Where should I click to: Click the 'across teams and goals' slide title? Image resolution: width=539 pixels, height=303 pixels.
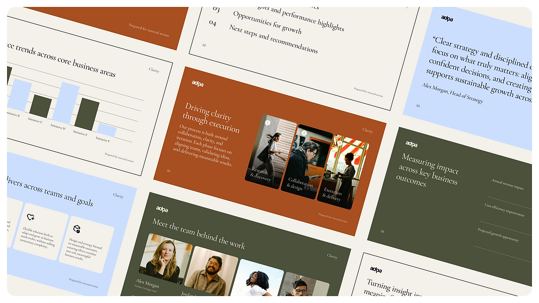pyautogui.click(x=58, y=194)
